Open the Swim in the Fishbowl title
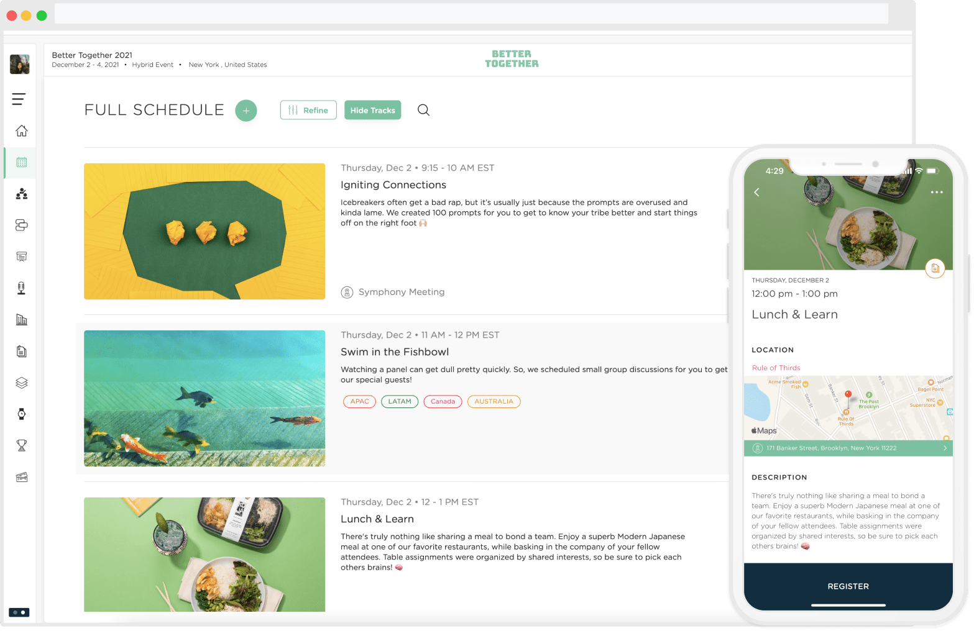This screenshot has width=974, height=631. click(395, 352)
